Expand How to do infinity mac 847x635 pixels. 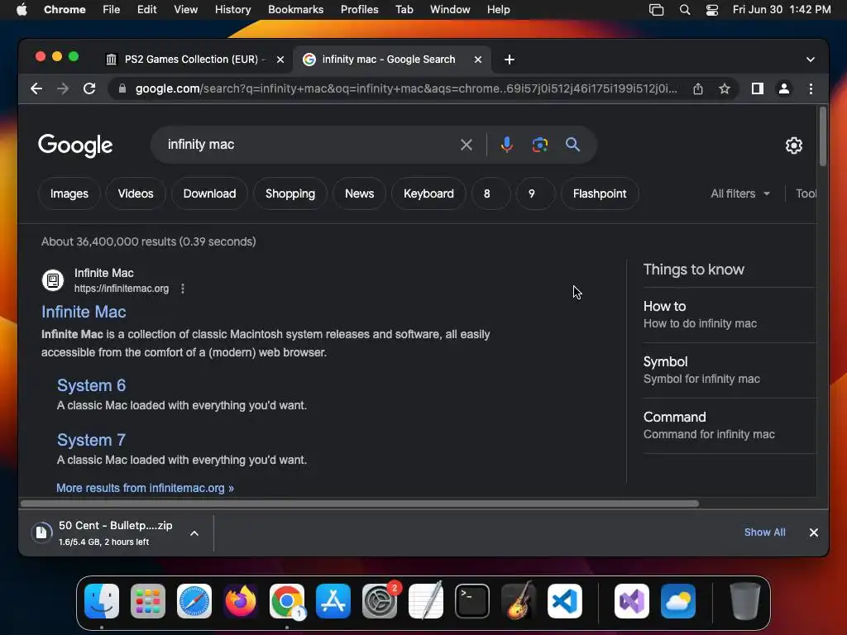[730, 315]
